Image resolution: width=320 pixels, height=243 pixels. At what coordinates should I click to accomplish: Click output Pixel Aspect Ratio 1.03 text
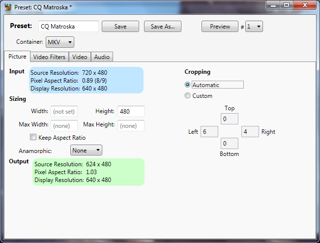[65, 172]
